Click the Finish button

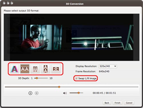point(118,103)
